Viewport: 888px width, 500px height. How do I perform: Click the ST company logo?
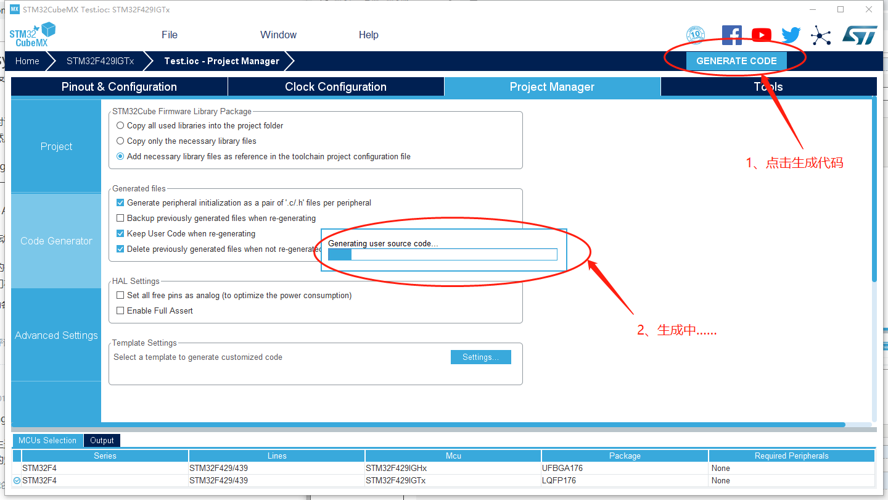point(860,35)
